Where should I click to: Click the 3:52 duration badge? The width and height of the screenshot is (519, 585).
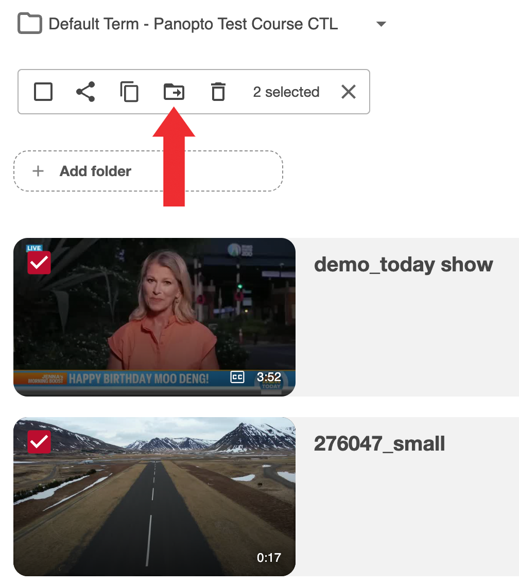(269, 377)
